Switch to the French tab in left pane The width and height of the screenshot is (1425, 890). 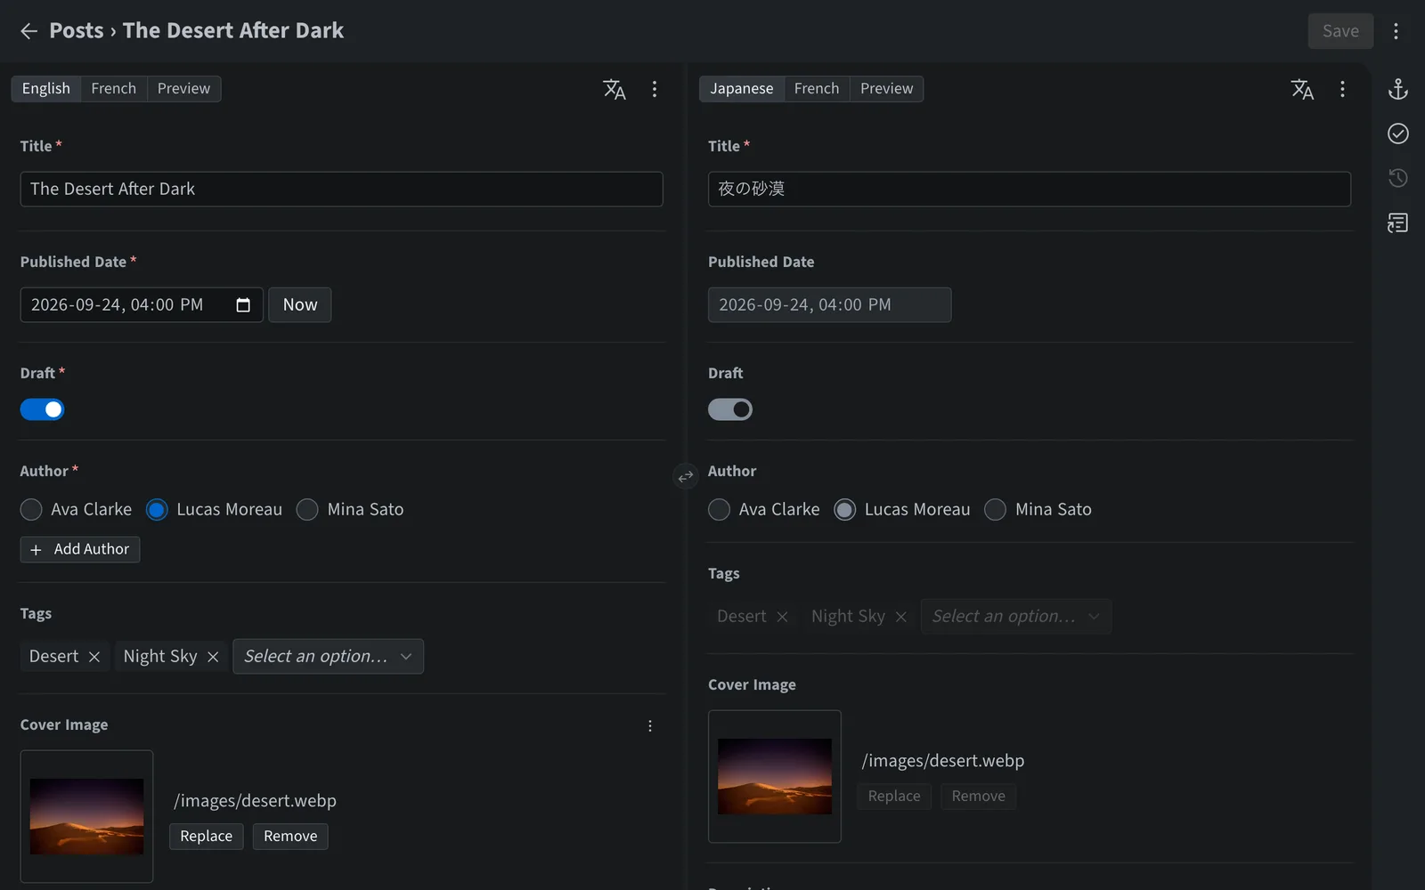114,89
